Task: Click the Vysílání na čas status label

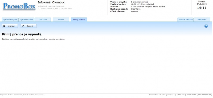Action: pos(118,4)
